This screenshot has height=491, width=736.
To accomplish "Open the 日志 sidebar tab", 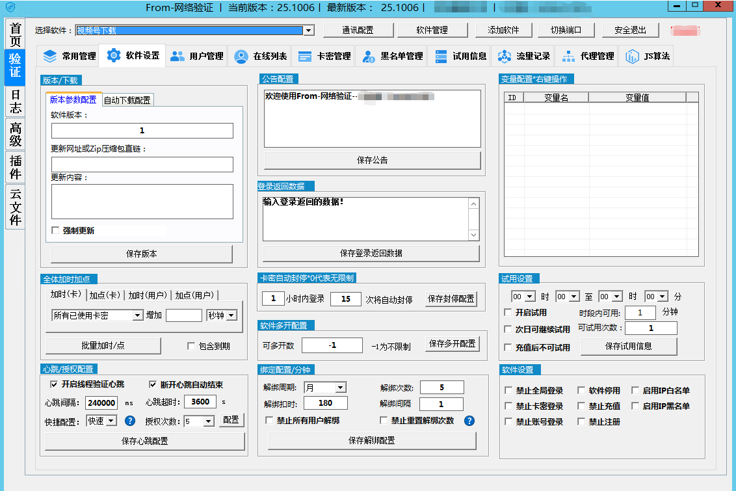I will (x=16, y=101).
